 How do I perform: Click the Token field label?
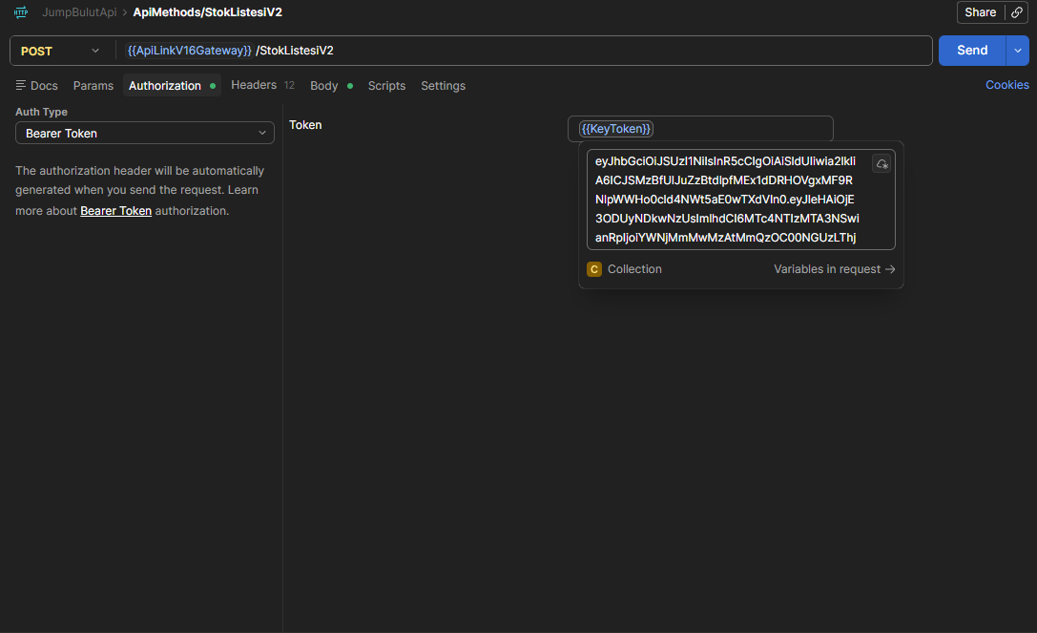coord(305,124)
